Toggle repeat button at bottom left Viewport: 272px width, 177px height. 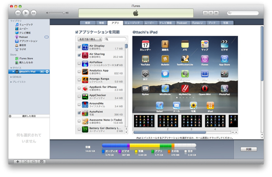(34, 162)
